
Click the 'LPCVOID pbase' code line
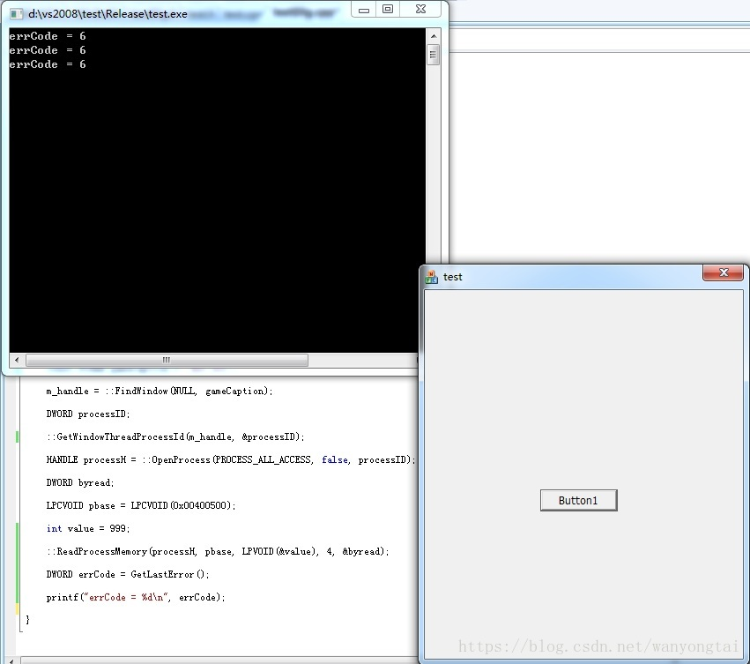click(141, 506)
